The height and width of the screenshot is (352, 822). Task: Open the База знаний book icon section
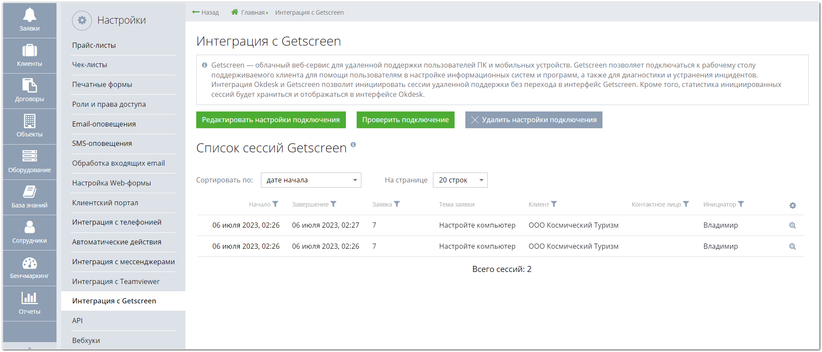tap(29, 197)
